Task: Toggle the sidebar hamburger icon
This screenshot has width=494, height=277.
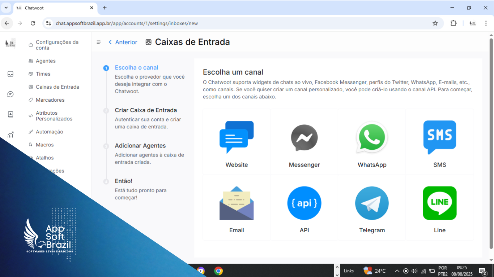Action: 99,42
